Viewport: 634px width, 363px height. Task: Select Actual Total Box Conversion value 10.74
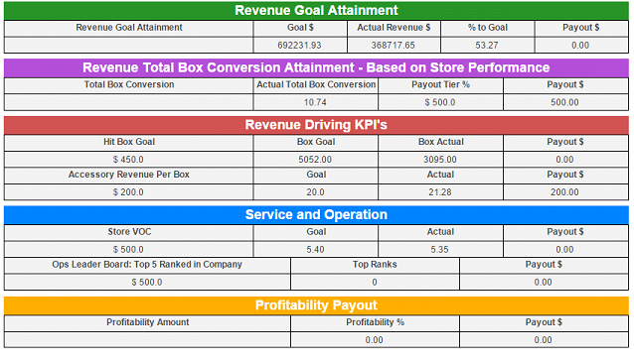tap(315, 102)
